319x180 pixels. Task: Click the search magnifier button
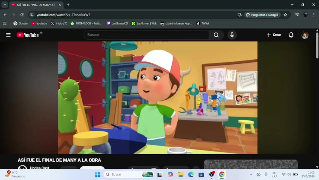click(x=216, y=35)
